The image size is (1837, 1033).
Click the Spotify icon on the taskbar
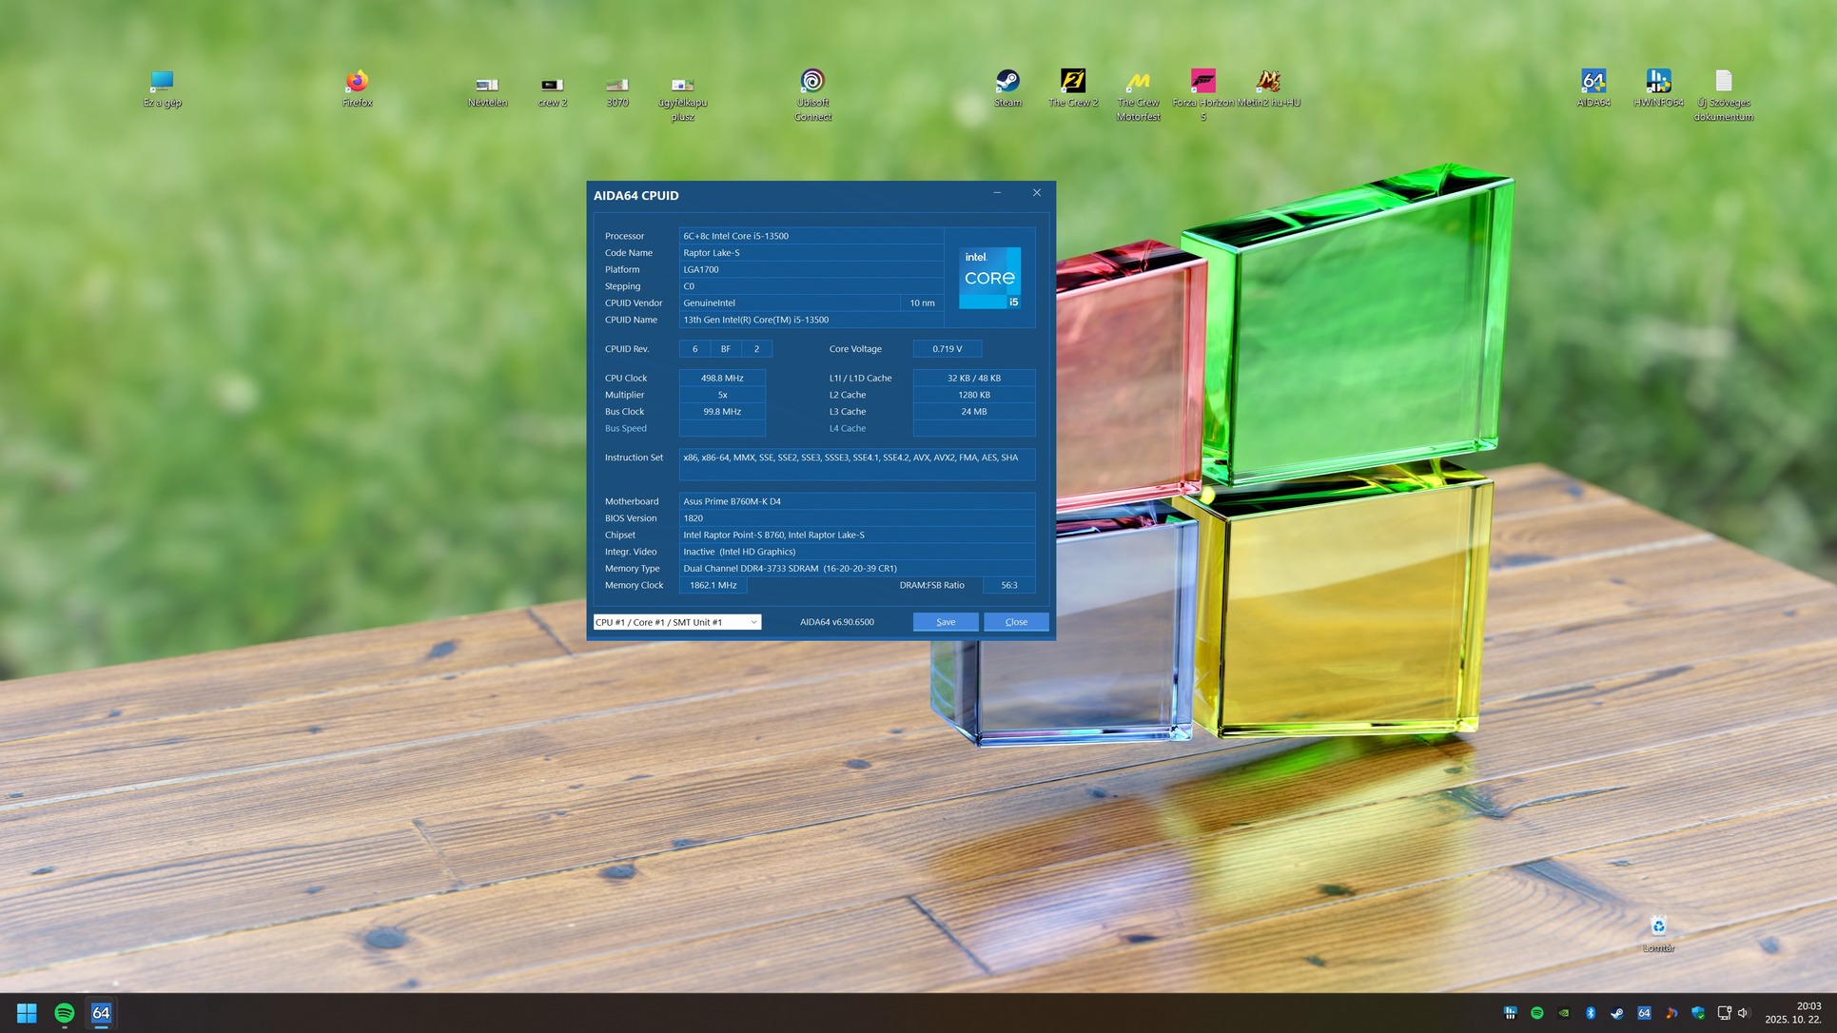point(64,1013)
